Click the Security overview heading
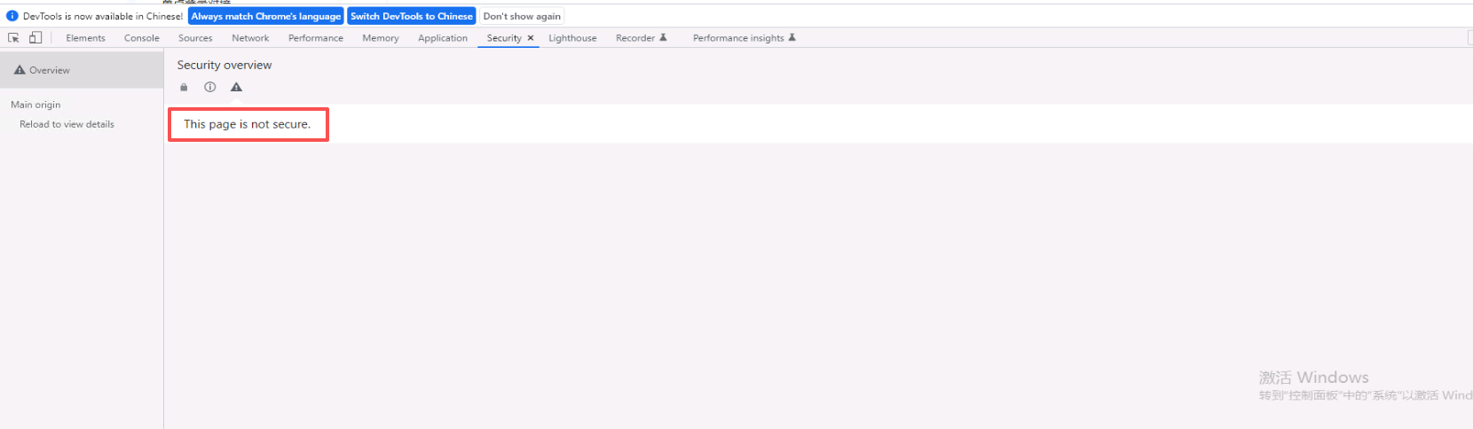Screen dimensions: 1473x429 click(224, 65)
